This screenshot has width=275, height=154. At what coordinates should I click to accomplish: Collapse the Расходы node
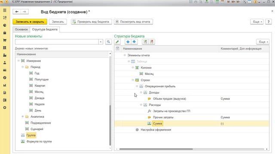click(x=141, y=105)
